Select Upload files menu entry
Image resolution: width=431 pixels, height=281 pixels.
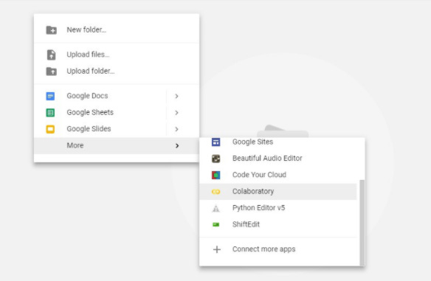click(117, 55)
